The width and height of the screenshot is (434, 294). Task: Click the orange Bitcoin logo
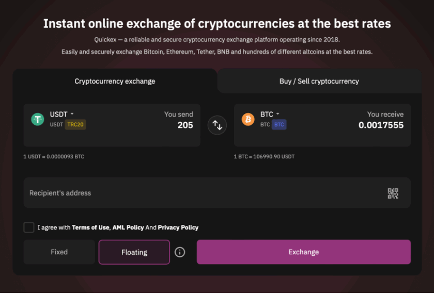pyautogui.click(x=248, y=119)
